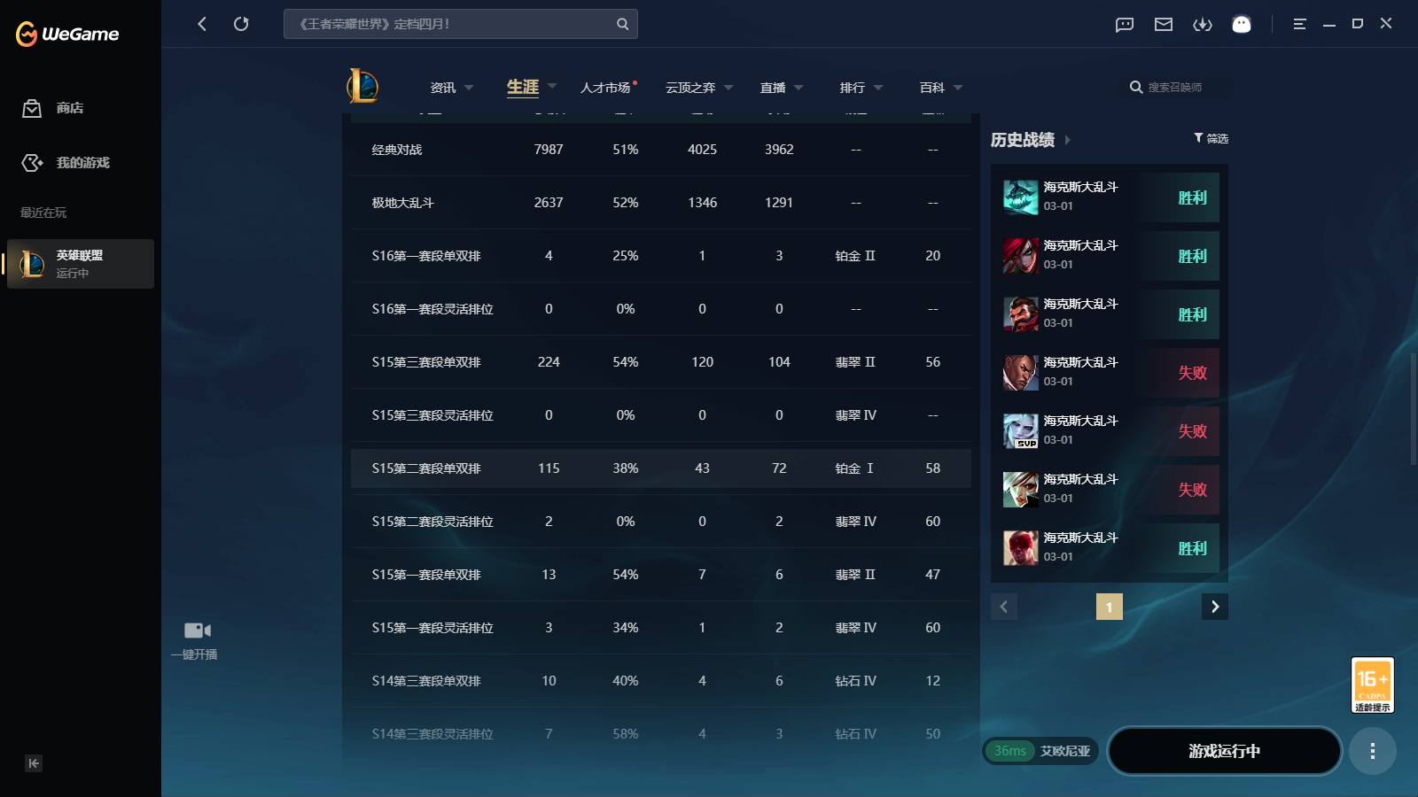Go to previous match history page
The image size is (1418, 797).
tap(1004, 607)
